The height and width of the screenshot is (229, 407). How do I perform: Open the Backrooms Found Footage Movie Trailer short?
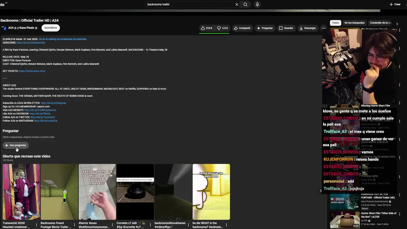pyautogui.click(x=59, y=192)
